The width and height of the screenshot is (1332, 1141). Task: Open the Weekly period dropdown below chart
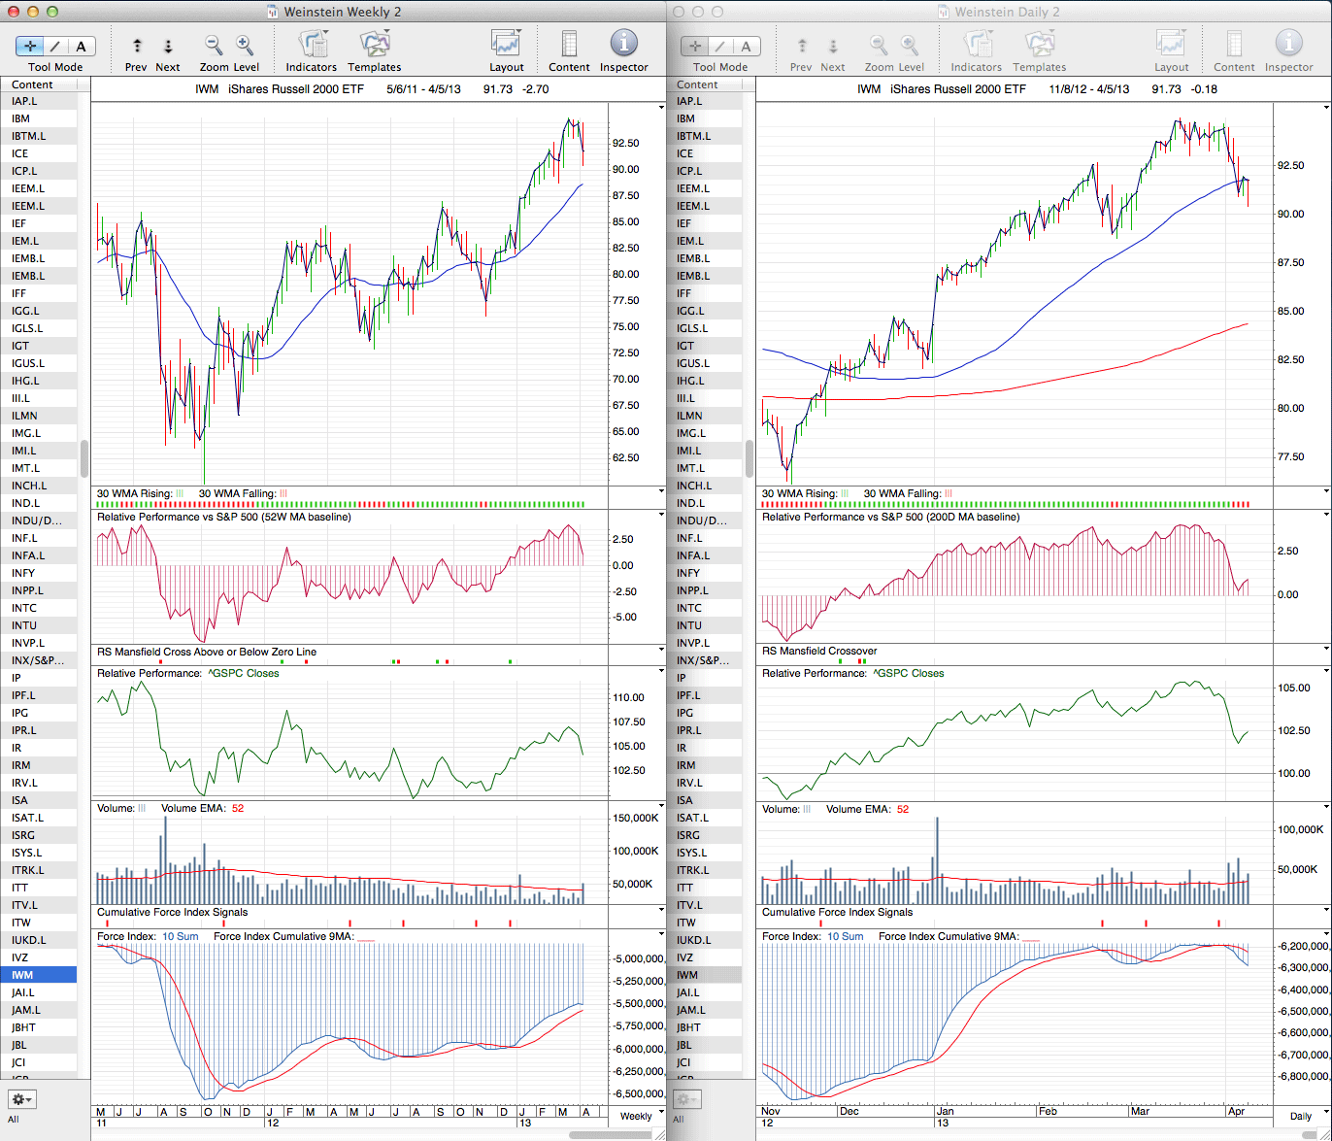coord(641,1116)
